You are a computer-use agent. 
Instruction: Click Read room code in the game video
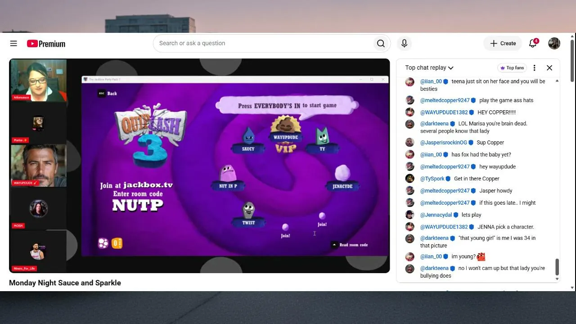point(350,245)
